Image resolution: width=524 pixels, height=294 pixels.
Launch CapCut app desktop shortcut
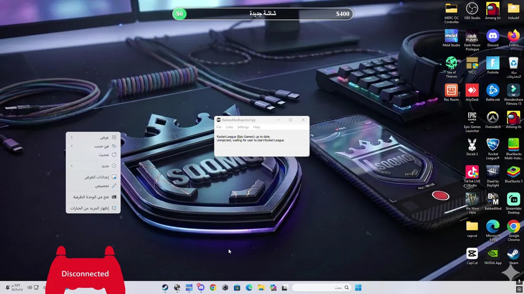pos(472,256)
